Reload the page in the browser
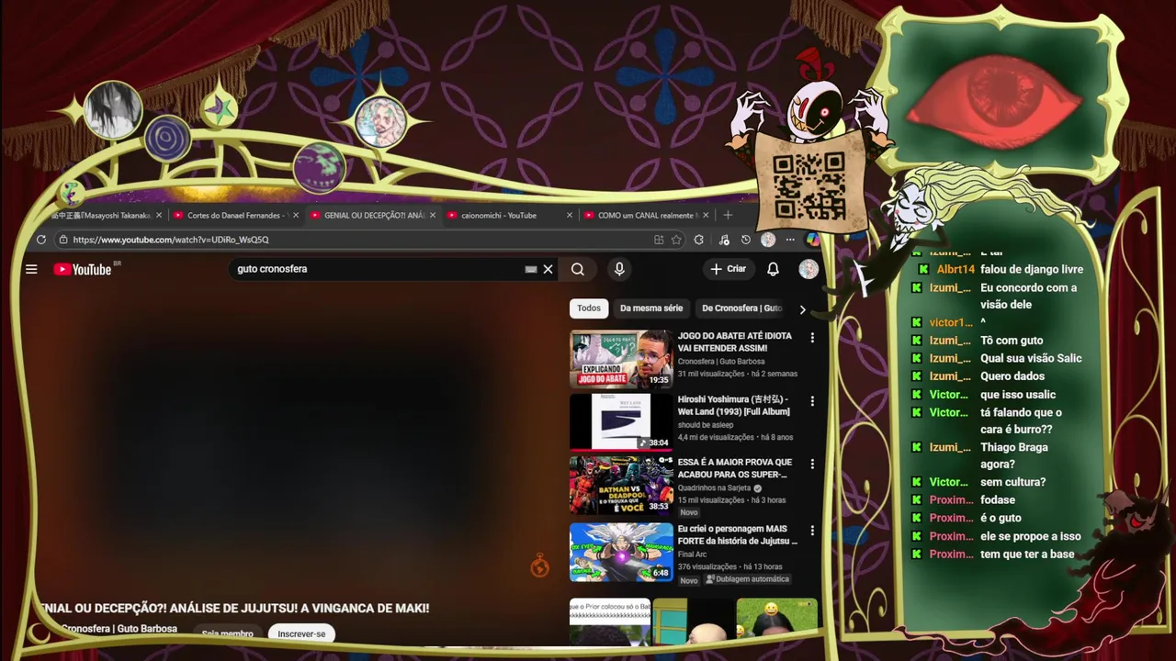Image resolution: width=1176 pixels, height=661 pixels. point(40,240)
